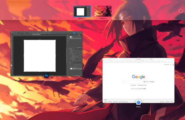This screenshot has height=120, width=185.
Task: Select the white Photoshop canvas preview
Action: pyautogui.click(x=40, y=55)
